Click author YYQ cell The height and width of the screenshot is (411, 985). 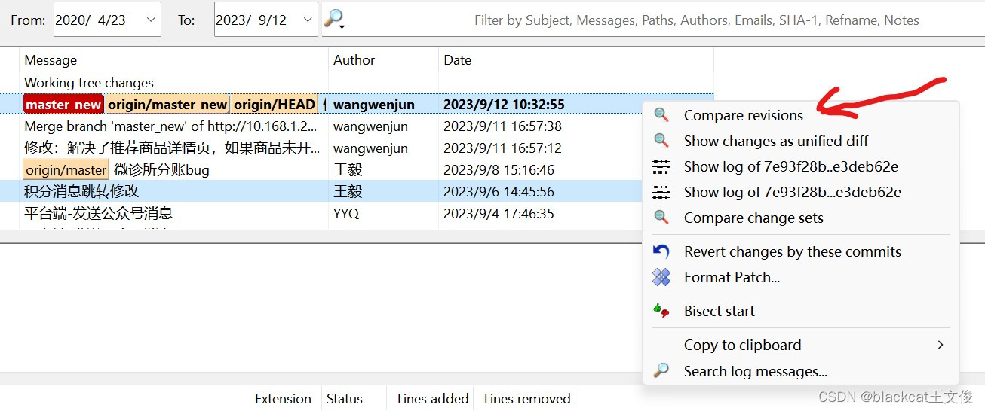point(346,214)
